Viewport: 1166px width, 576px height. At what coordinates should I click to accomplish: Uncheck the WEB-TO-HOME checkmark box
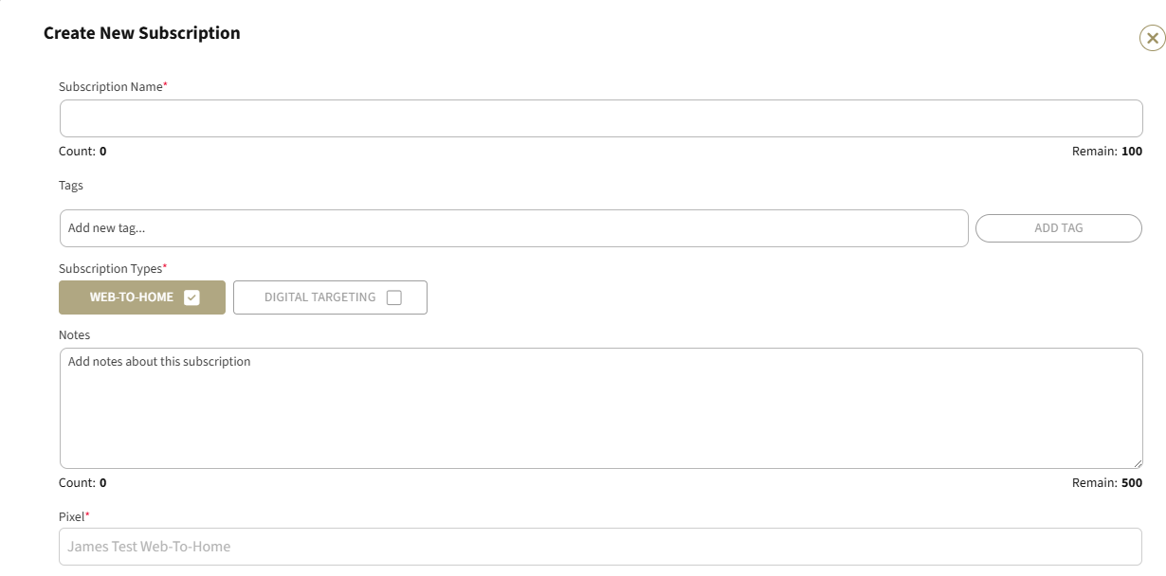tap(192, 297)
